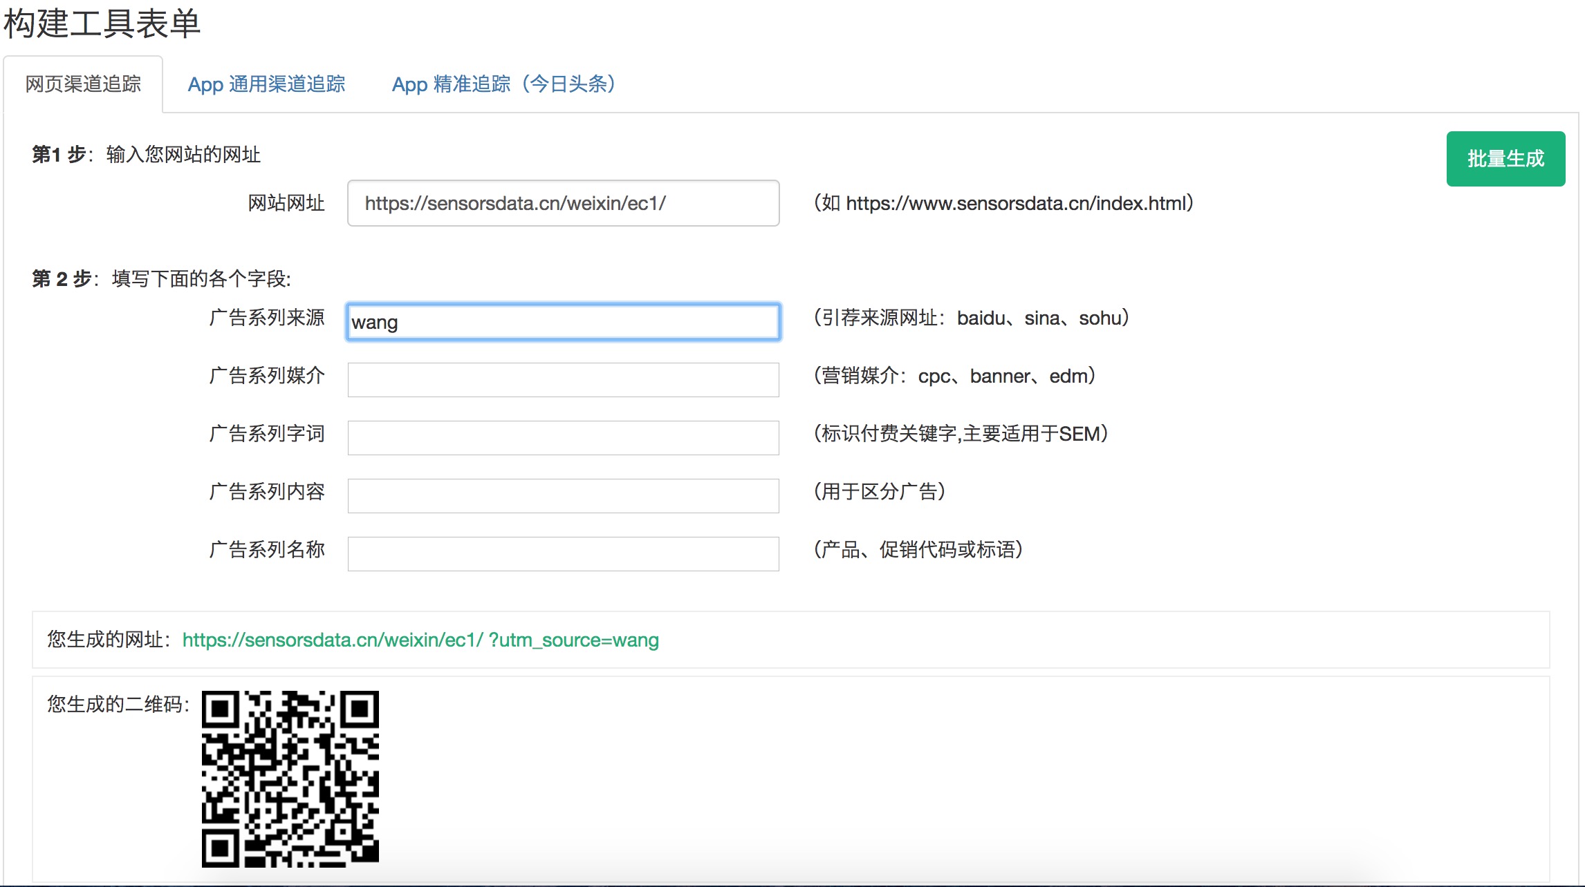This screenshot has height=887, width=1585.
Task: Click the 广告系列媒介 input field
Action: click(563, 380)
